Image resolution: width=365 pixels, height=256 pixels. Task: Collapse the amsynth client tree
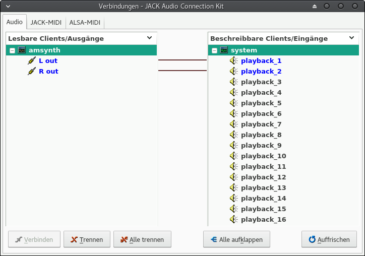(12, 50)
